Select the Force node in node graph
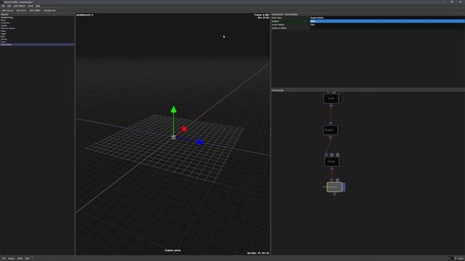 tap(331, 162)
